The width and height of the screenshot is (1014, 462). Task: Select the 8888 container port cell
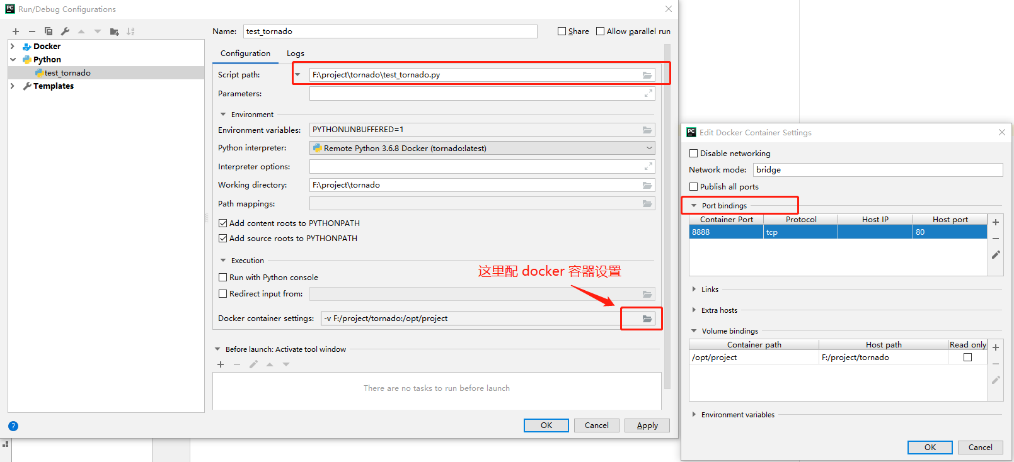[x=726, y=232]
